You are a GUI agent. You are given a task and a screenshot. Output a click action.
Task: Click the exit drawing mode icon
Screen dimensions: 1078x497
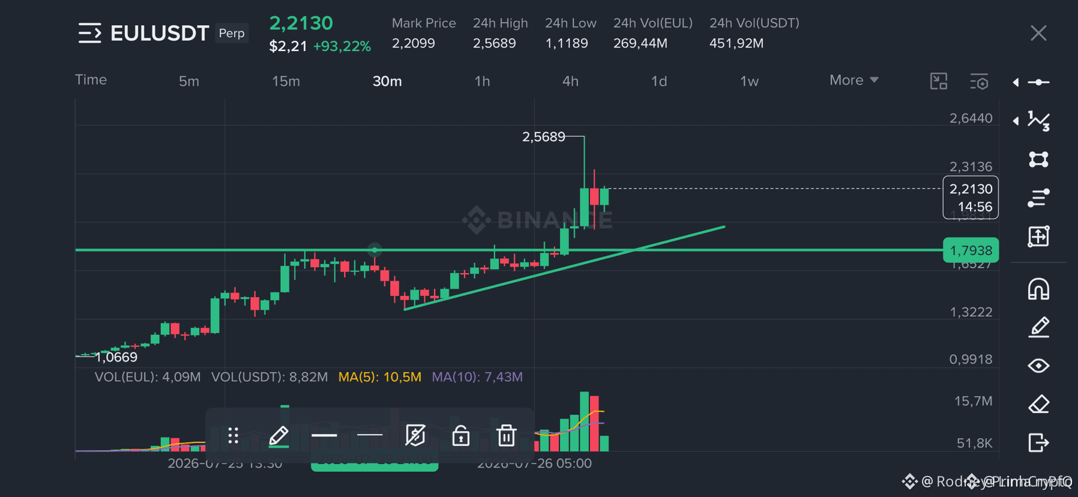point(1039,442)
